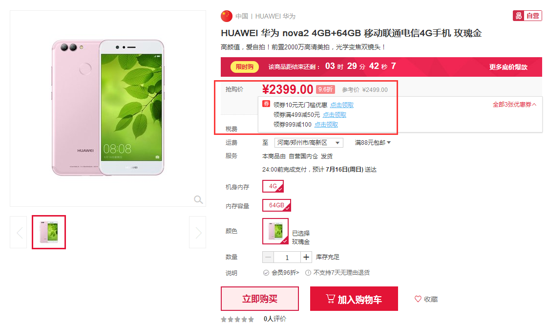Image resolution: width=548 pixels, height=327 pixels.
Task: Select the 4G 机身内存 option
Action: [273, 186]
